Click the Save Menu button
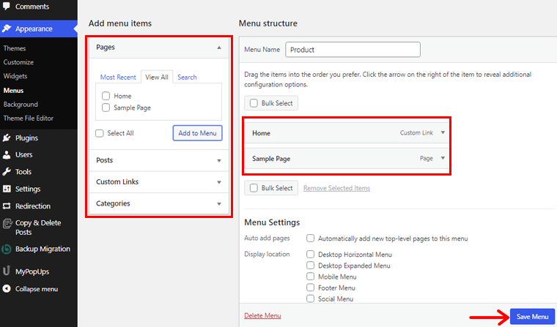This screenshot has width=557, height=327. [x=532, y=316]
